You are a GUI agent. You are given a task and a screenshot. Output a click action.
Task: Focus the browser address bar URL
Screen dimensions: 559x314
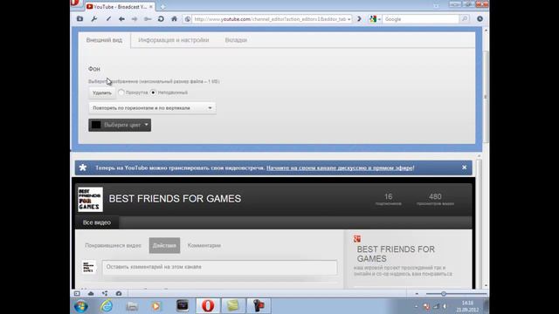(270, 19)
